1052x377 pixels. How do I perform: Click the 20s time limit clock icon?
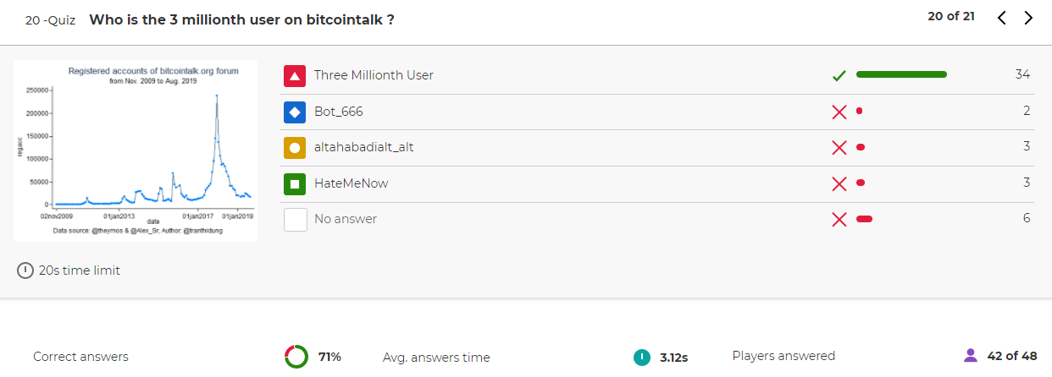click(25, 270)
